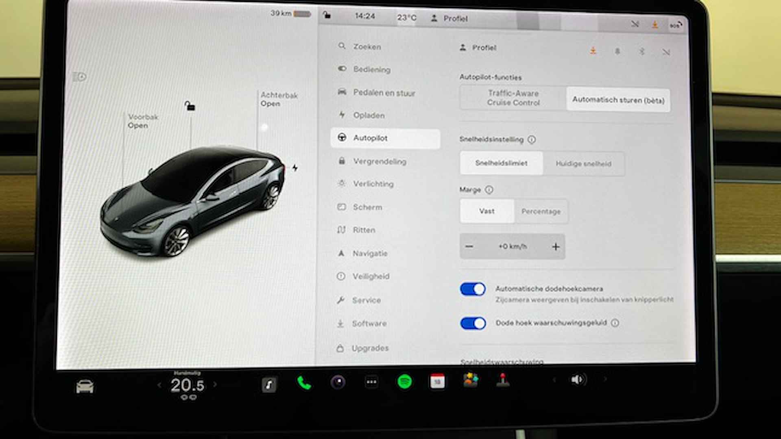Image resolution: width=781 pixels, height=439 pixels.
Task: Select Traffic-Aware Cruise Control
Action: pyautogui.click(x=511, y=100)
